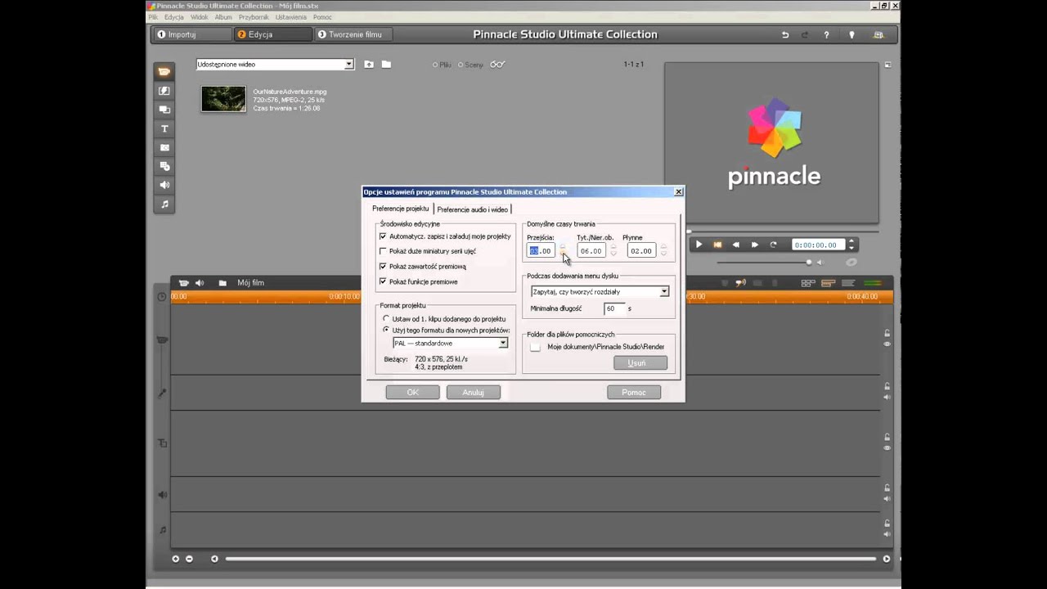Enable Pokaż duże miniatury serii ujęć
Image resolution: width=1047 pixels, height=589 pixels.
coord(383,251)
